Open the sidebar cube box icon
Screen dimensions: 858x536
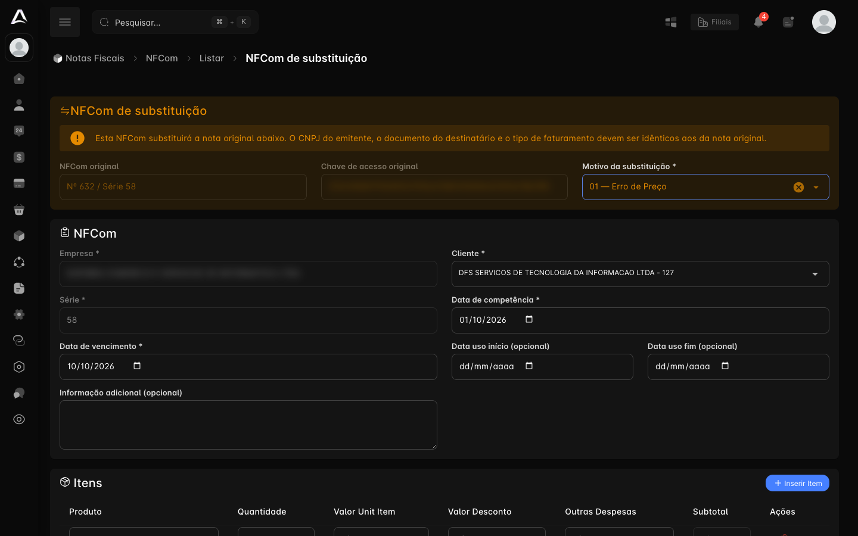click(x=19, y=236)
